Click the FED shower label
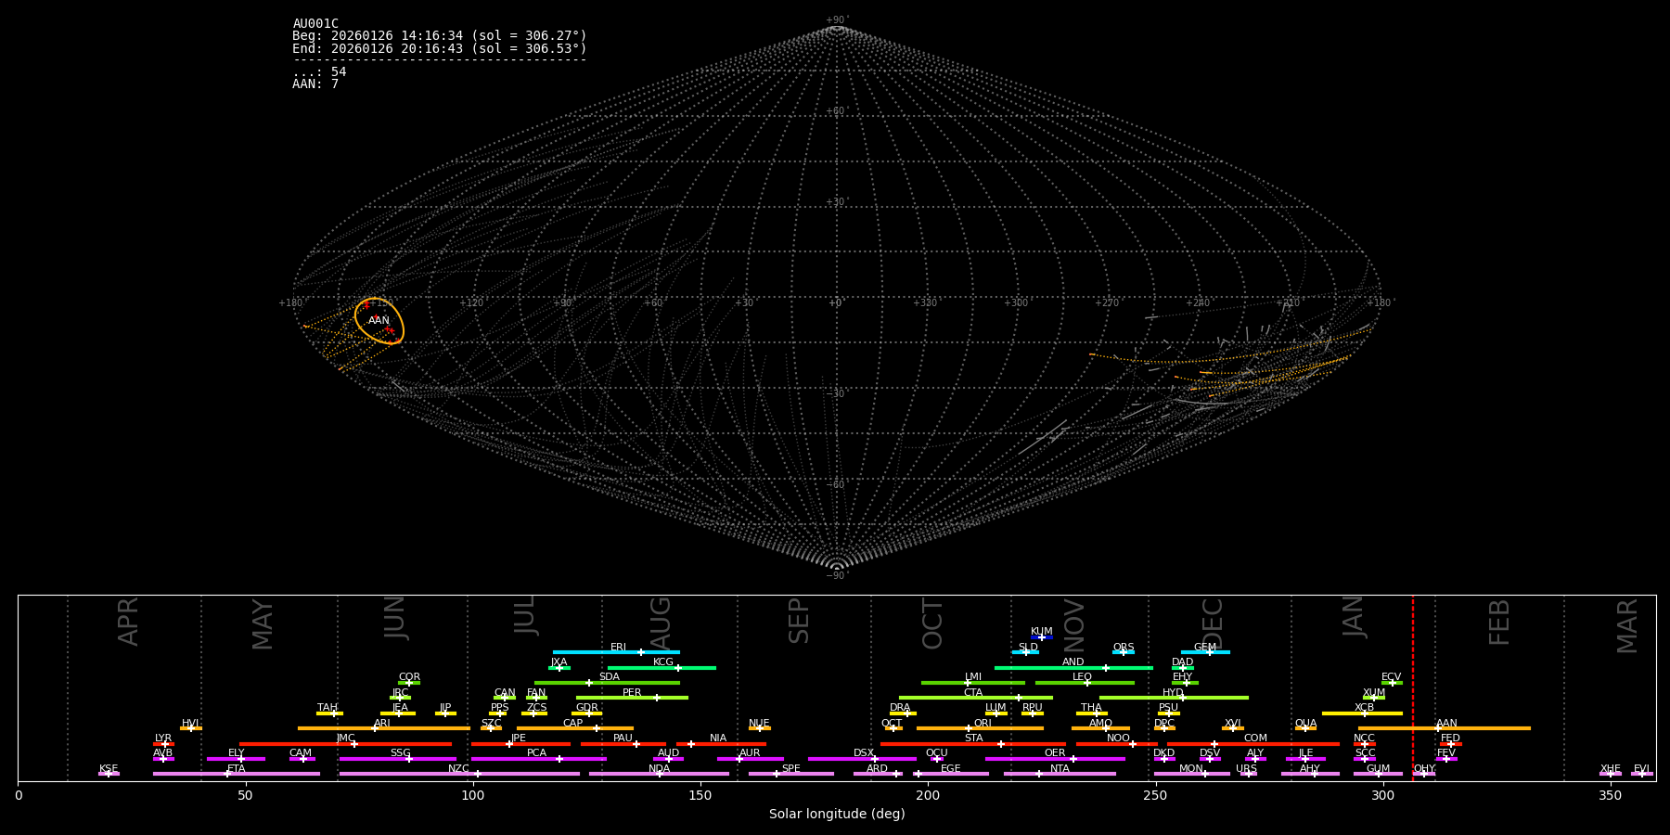This screenshot has width=1670, height=835. [1451, 739]
